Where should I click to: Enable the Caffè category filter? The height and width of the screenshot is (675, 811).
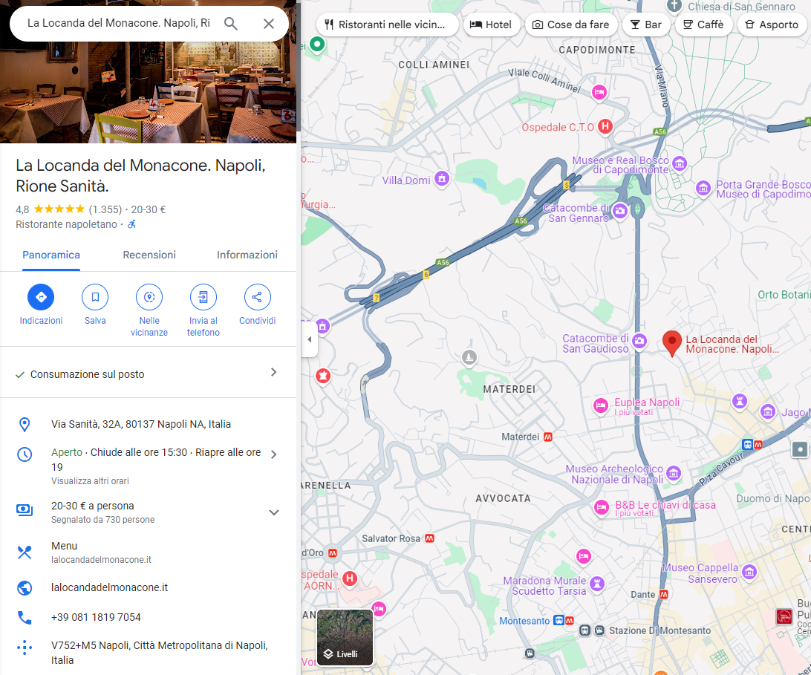pyautogui.click(x=703, y=25)
